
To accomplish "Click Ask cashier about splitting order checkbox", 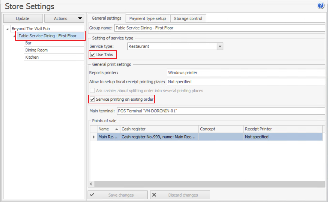I will (x=92, y=90).
